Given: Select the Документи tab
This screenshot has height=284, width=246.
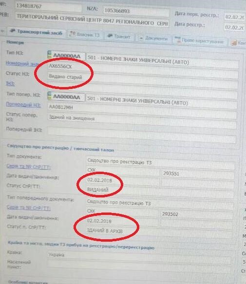Looking at the screenshot, I should [153, 38].
